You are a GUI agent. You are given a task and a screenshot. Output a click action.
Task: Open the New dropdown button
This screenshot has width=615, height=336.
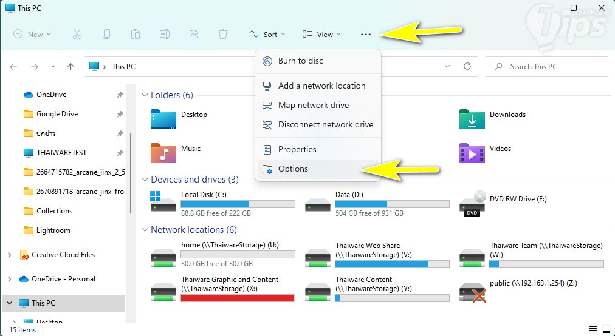tap(32, 35)
